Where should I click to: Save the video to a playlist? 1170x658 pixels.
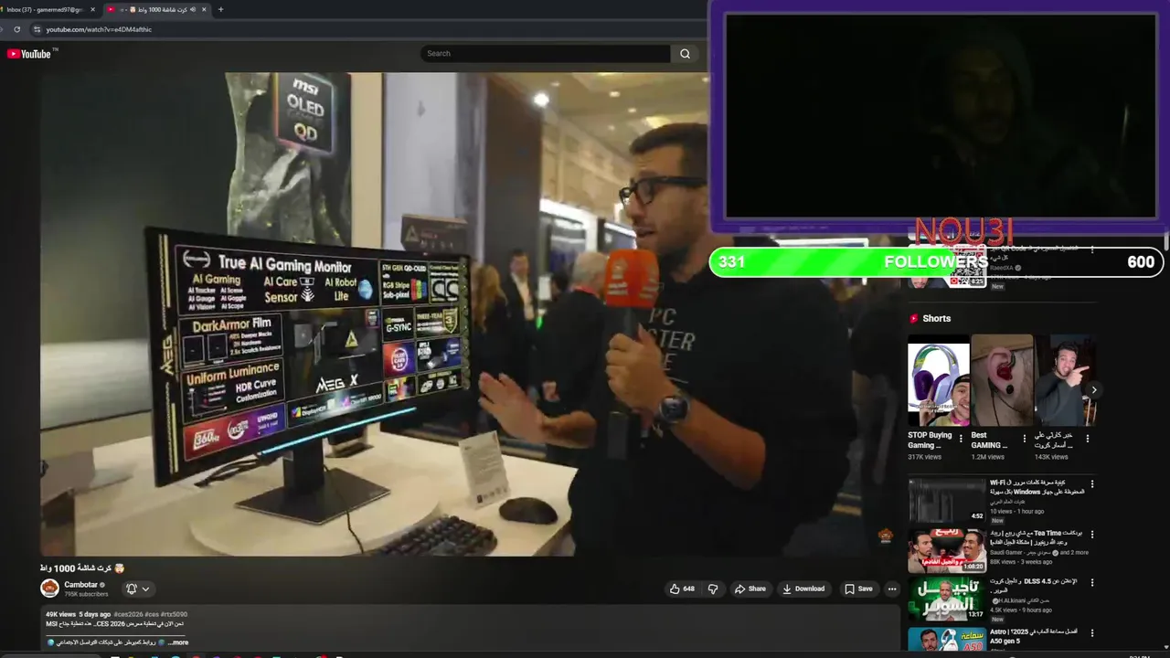(858, 589)
